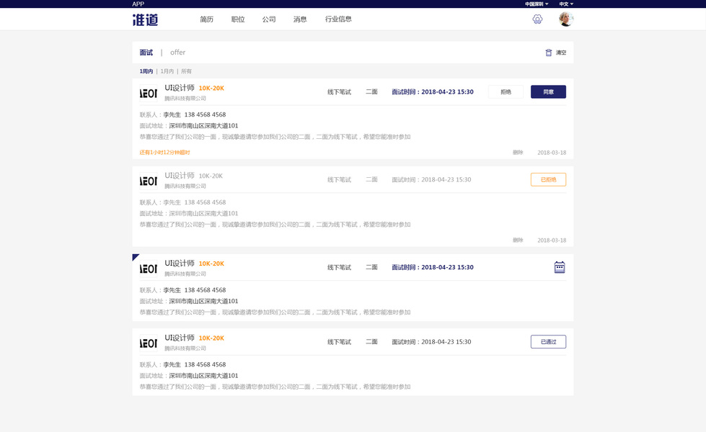This screenshot has width=706, height=432.
Task: Expand the 中文 language dropdown
Action: point(566,4)
